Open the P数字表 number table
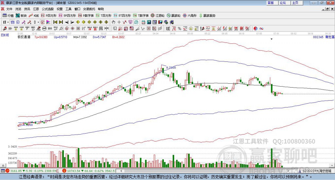Viewport: 335px width, 180px height. (x=86, y=16)
